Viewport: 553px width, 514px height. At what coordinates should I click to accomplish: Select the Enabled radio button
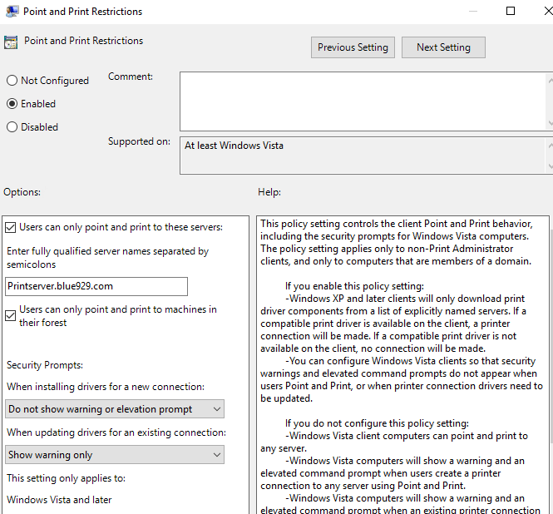(x=12, y=104)
